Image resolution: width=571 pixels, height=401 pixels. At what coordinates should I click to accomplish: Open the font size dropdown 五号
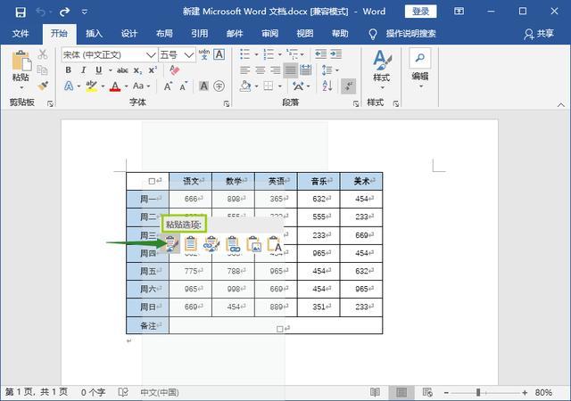tap(177, 55)
